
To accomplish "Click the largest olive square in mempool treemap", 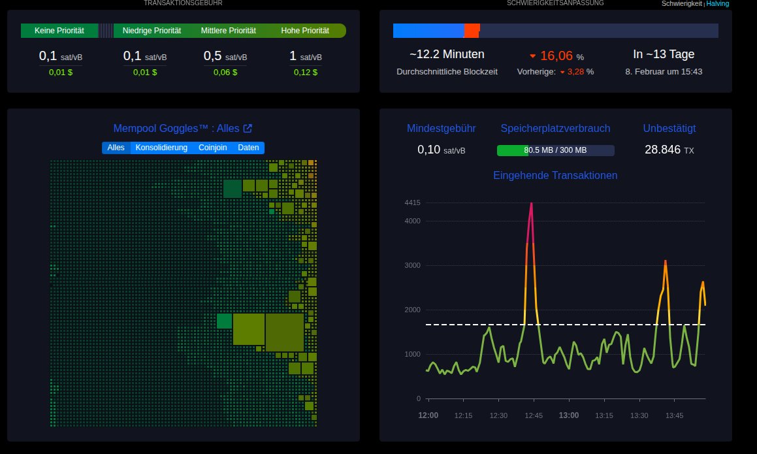I will pyautogui.click(x=284, y=332).
